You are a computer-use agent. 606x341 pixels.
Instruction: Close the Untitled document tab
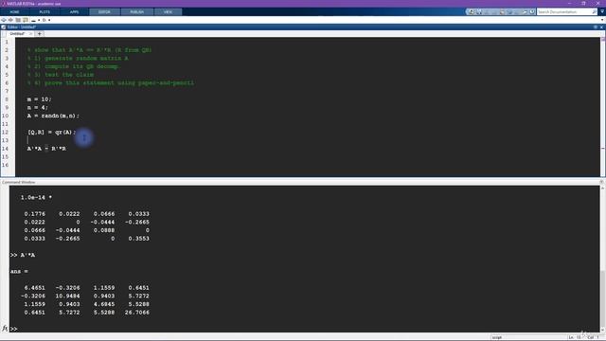[x=31, y=34]
